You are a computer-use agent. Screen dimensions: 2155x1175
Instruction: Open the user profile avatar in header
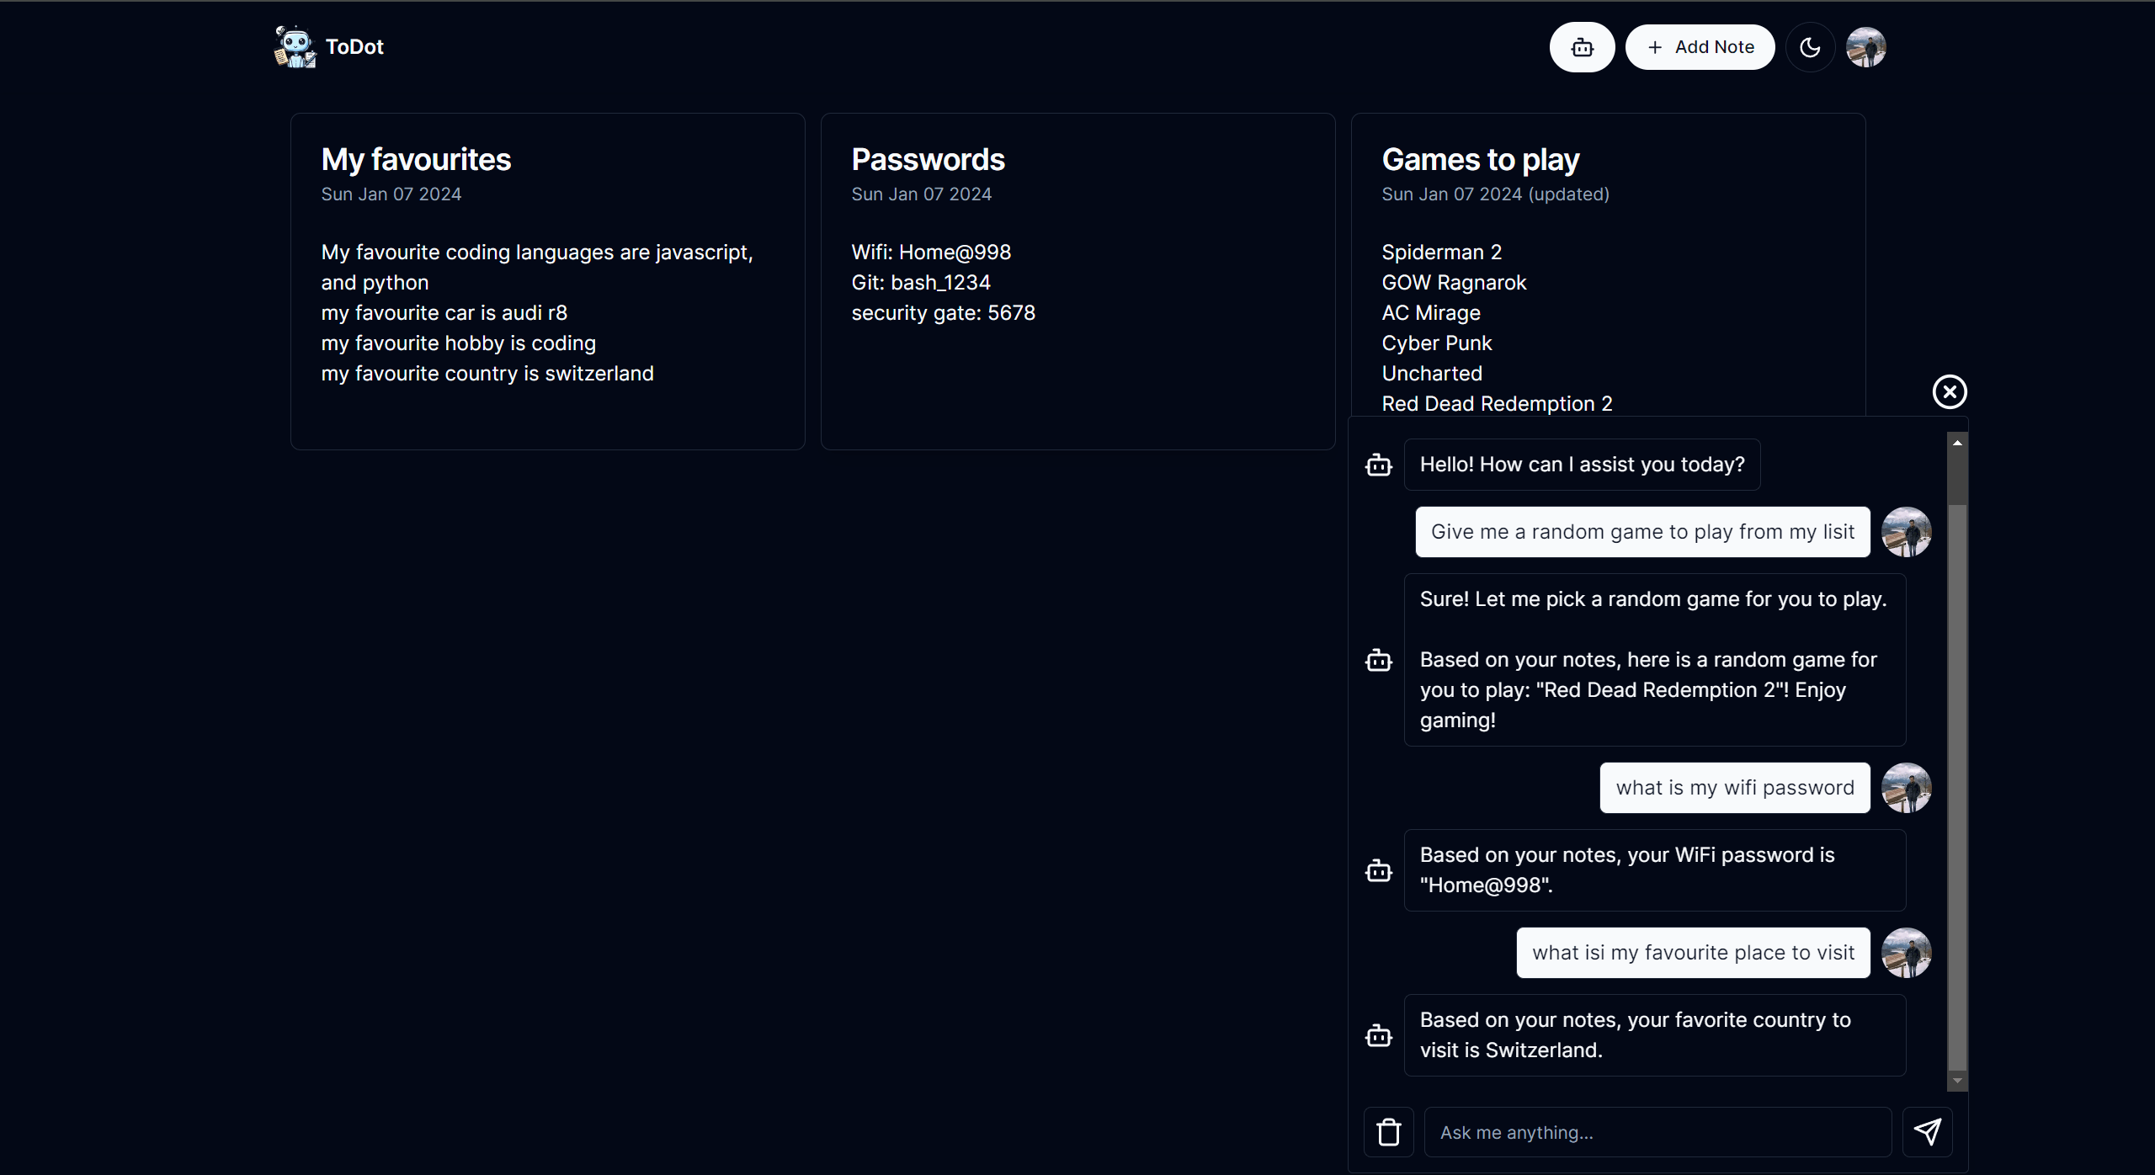tap(1865, 47)
